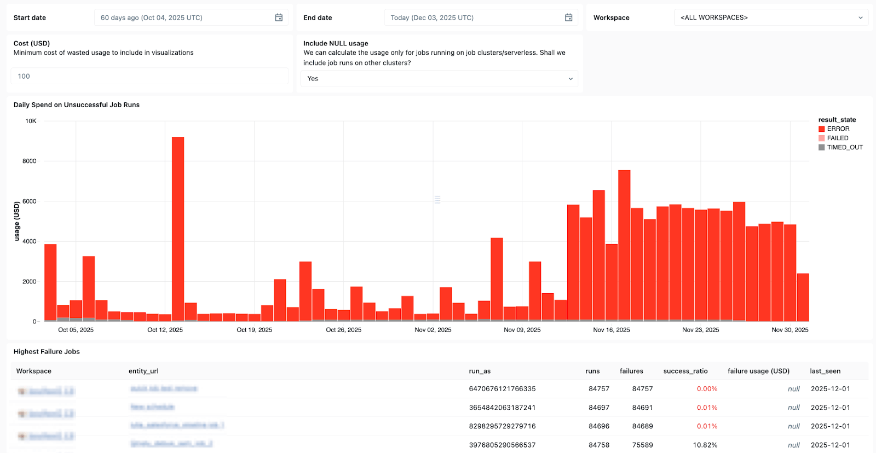Open the End date calendar picker icon
The width and height of the screenshot is (876, 453).
click(x=568, y=18)
